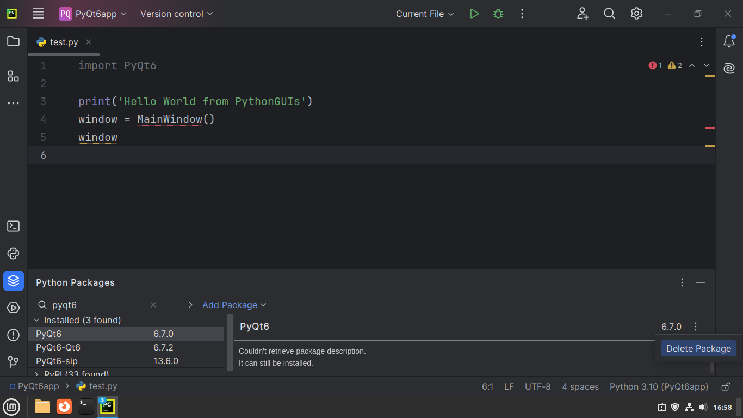Viewport: 743px width, 418px height.
Task: Open the Terminal tool window icon
Action: (14, 226)
